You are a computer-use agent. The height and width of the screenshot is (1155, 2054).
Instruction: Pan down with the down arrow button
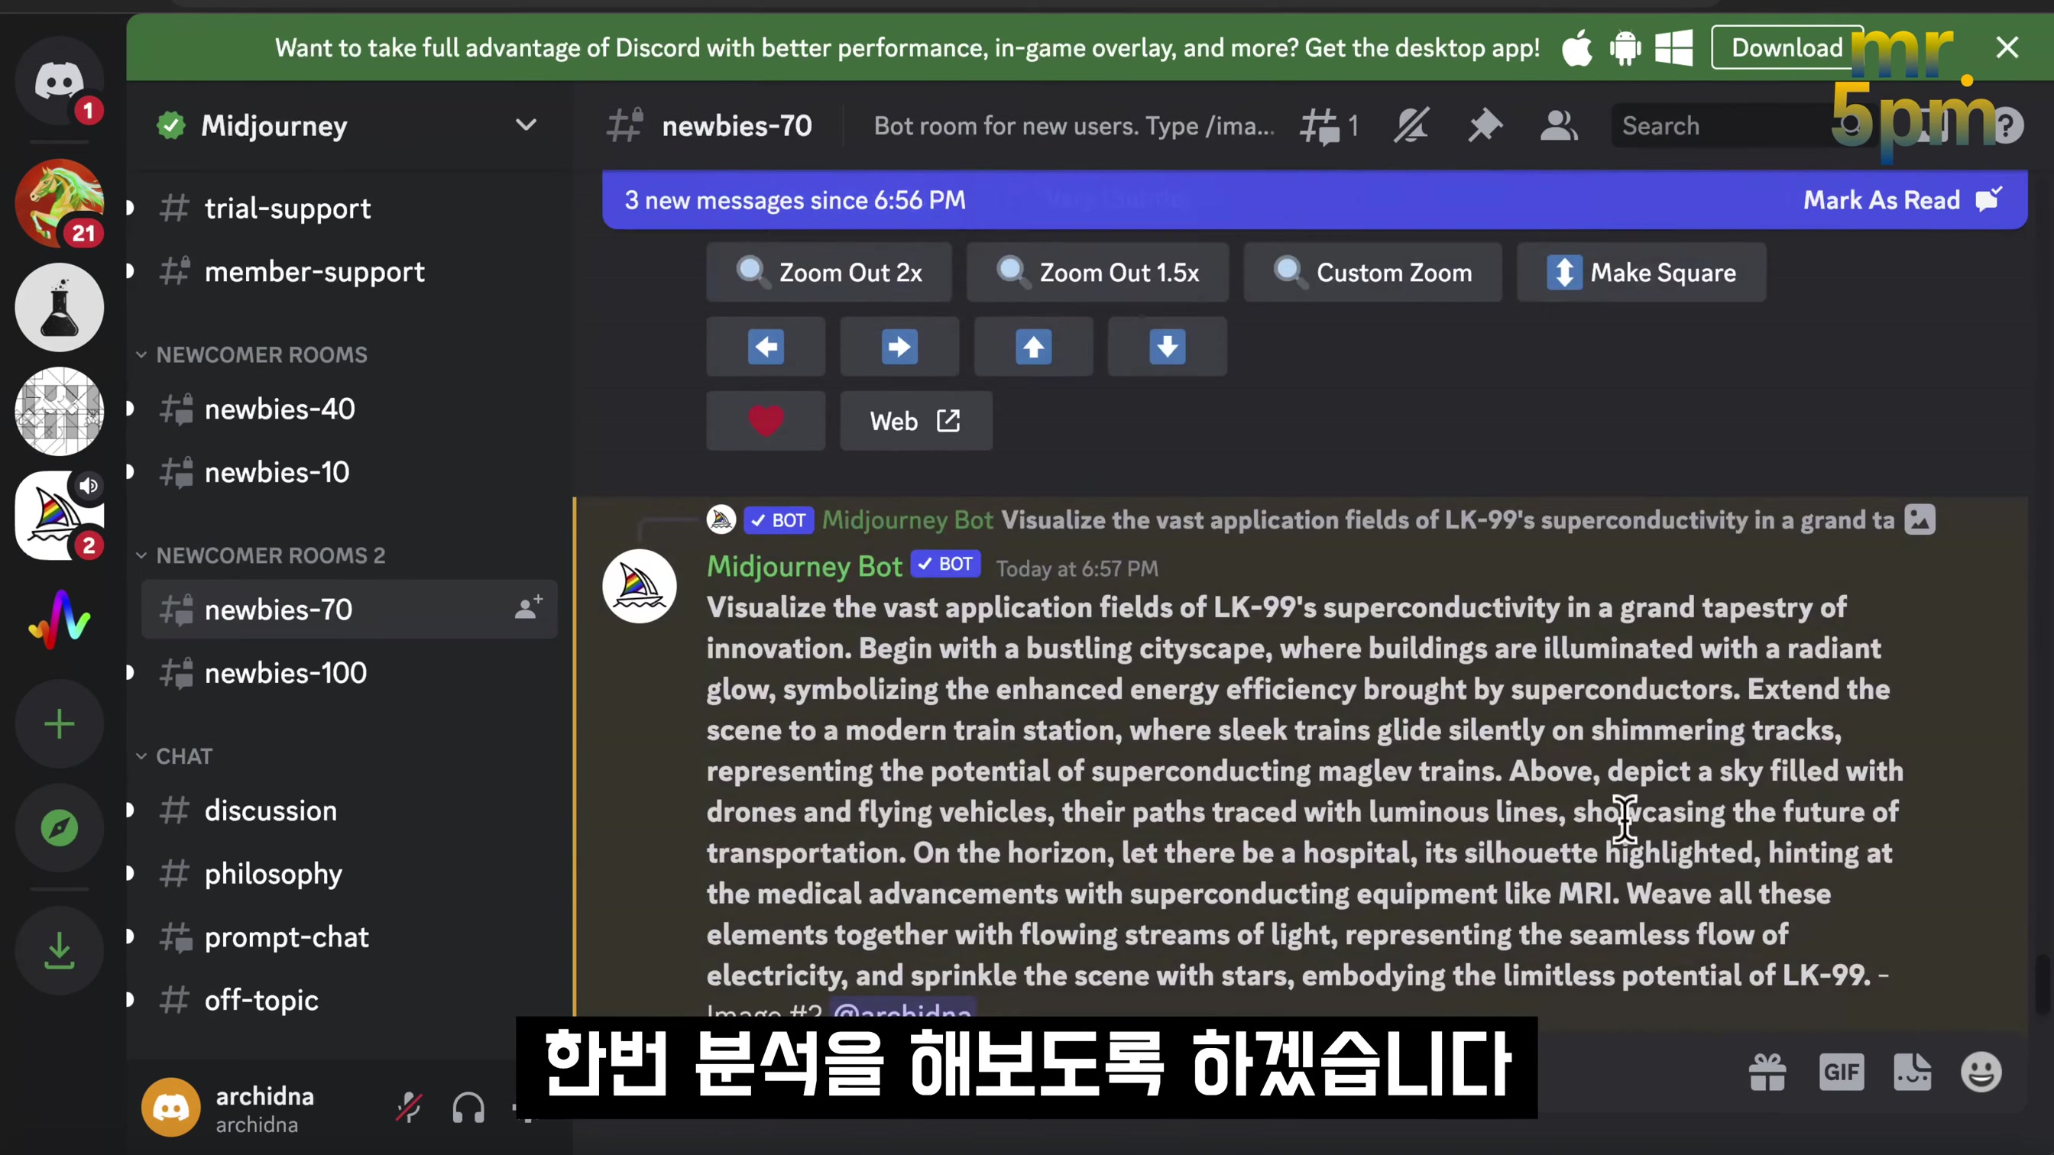coord(1168,347)
